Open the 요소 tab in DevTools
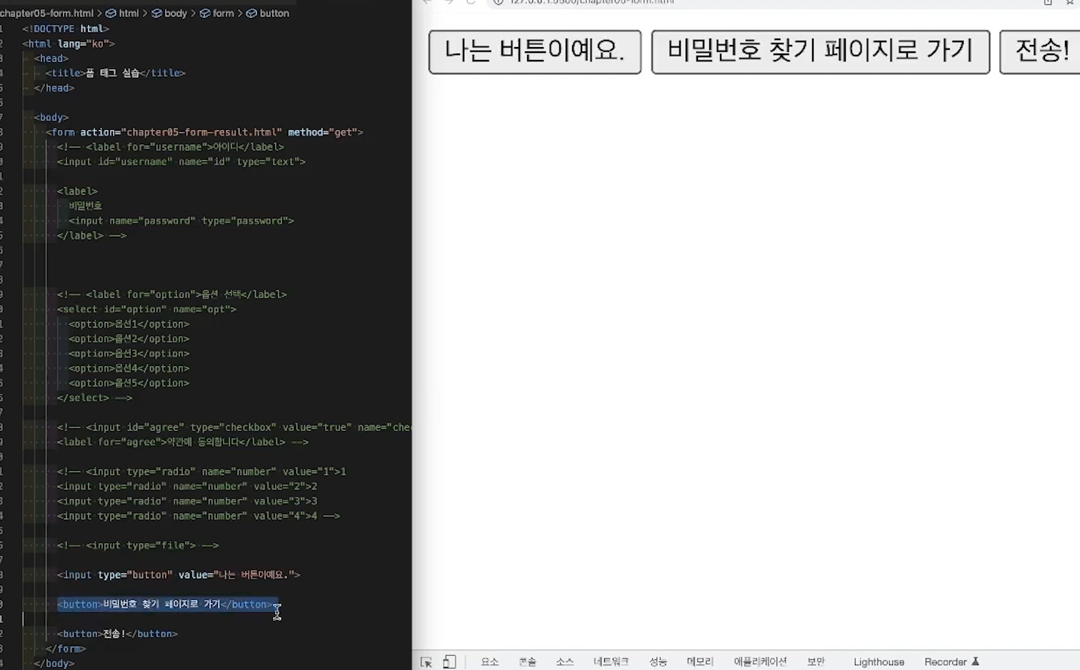The width and height of the screenshot is (1080, 670). pos(490,662)
